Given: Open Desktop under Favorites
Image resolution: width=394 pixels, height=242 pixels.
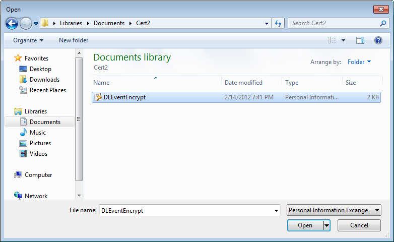Looking at the screenshot, I should point(40,69).
